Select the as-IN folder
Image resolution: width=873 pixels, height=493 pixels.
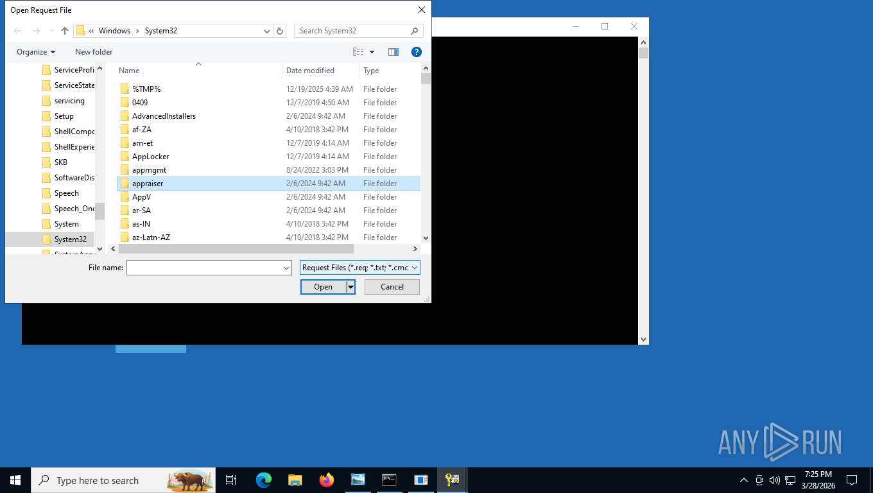click(x=268, y=224)
